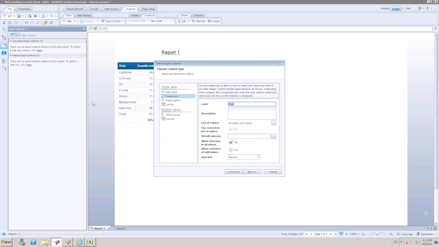Click the Filter Bar icon
439x247 pixels.
pos(198,21)
